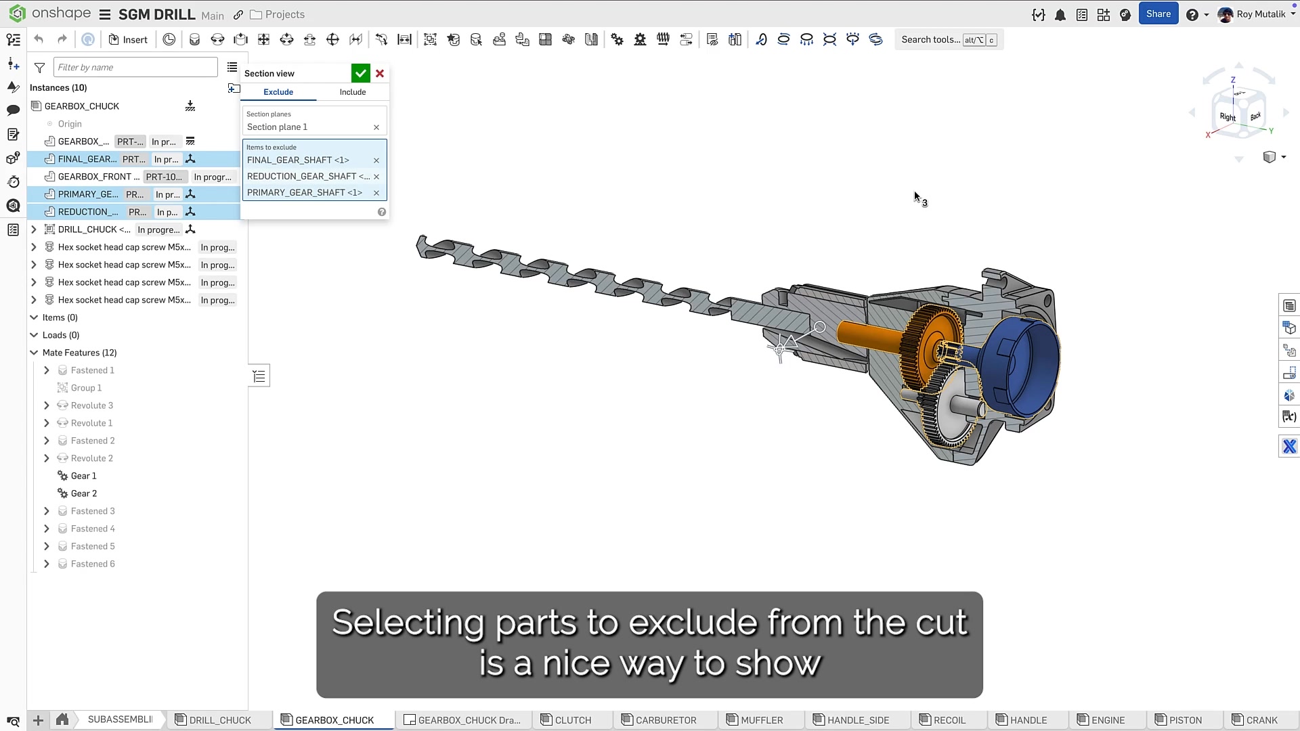Confirm Section view with green checkmark
Viewport: 1300px width, 731px height.
(x=361, y=73)
